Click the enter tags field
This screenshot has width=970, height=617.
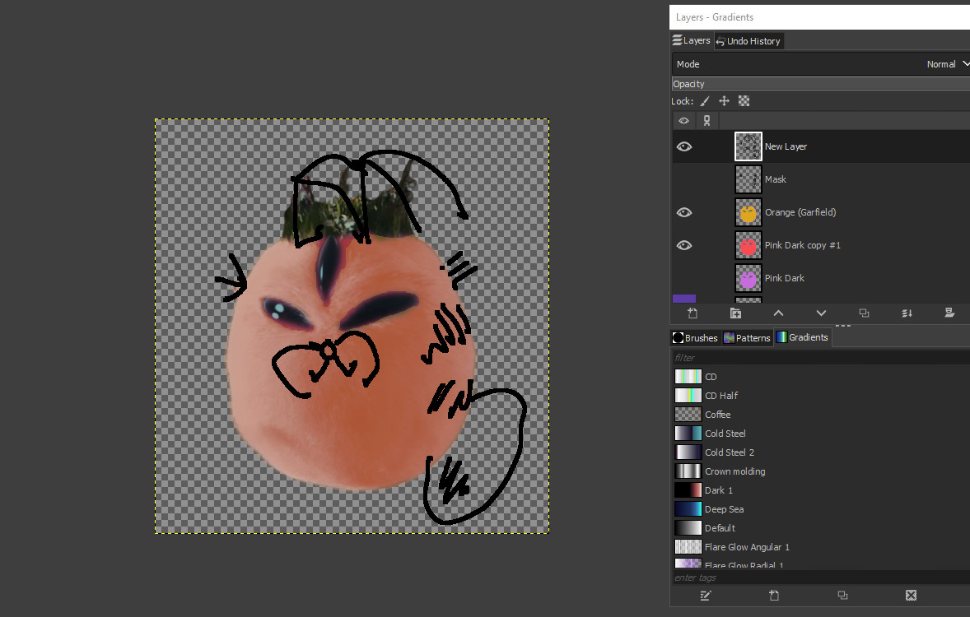click(x=821, y=578)
